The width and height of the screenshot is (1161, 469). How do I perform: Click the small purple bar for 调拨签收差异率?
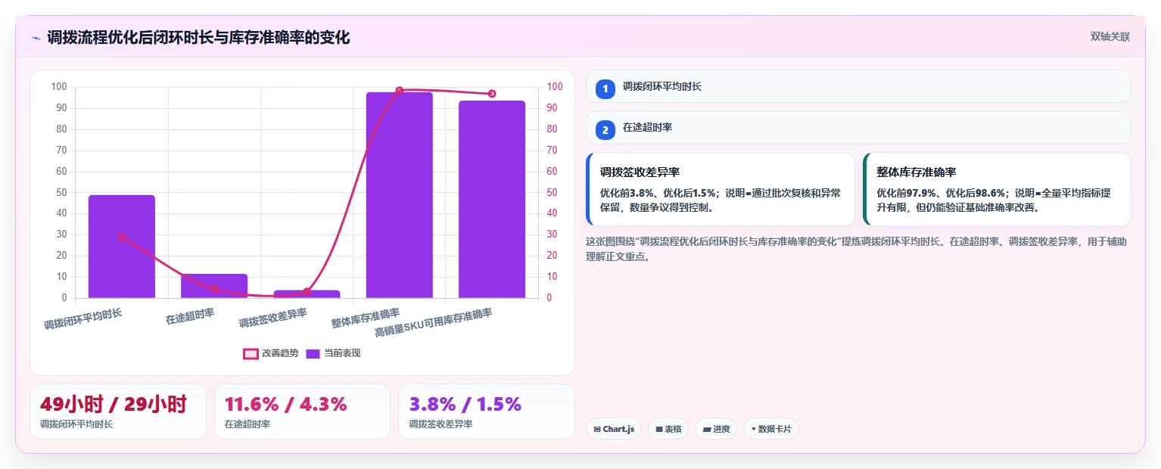307,294
